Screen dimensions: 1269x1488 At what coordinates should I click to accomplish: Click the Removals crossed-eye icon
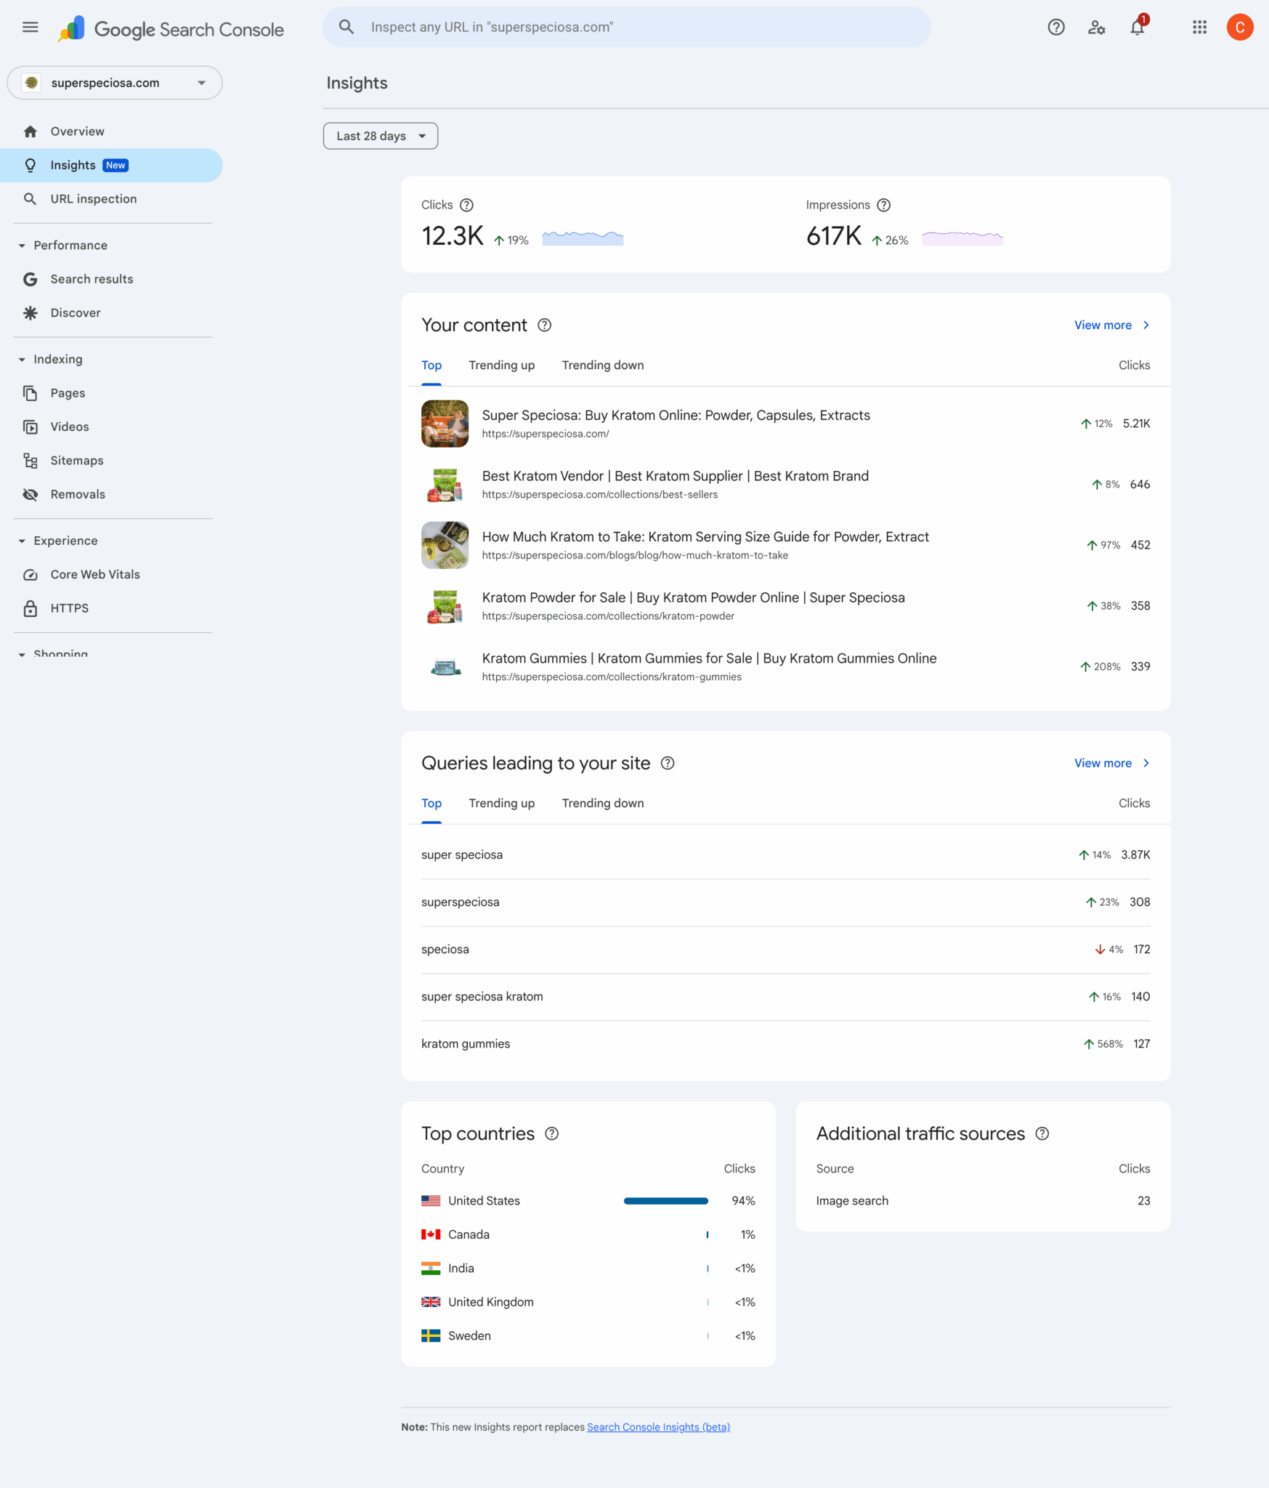(30, 495)
